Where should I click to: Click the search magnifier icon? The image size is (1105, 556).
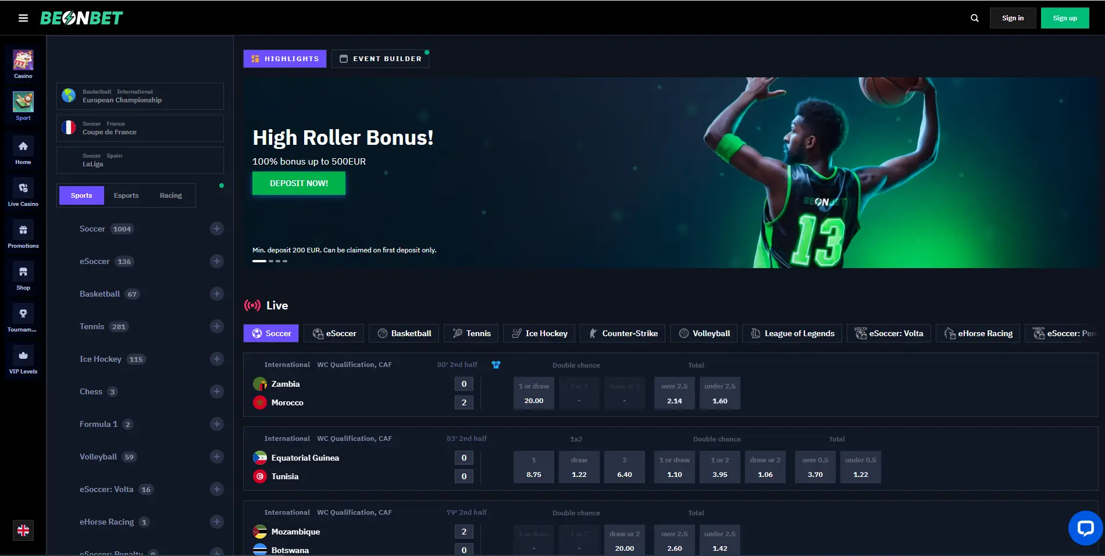pyautogui.click(x=975, y=18)
